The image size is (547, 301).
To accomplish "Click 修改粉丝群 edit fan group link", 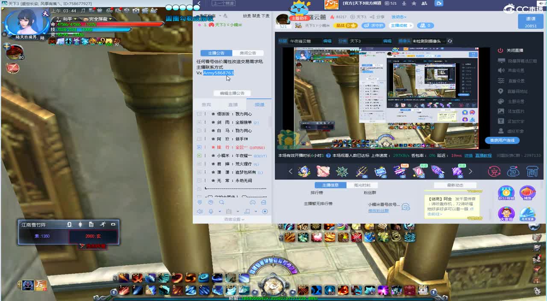I will tap(379, 211).
